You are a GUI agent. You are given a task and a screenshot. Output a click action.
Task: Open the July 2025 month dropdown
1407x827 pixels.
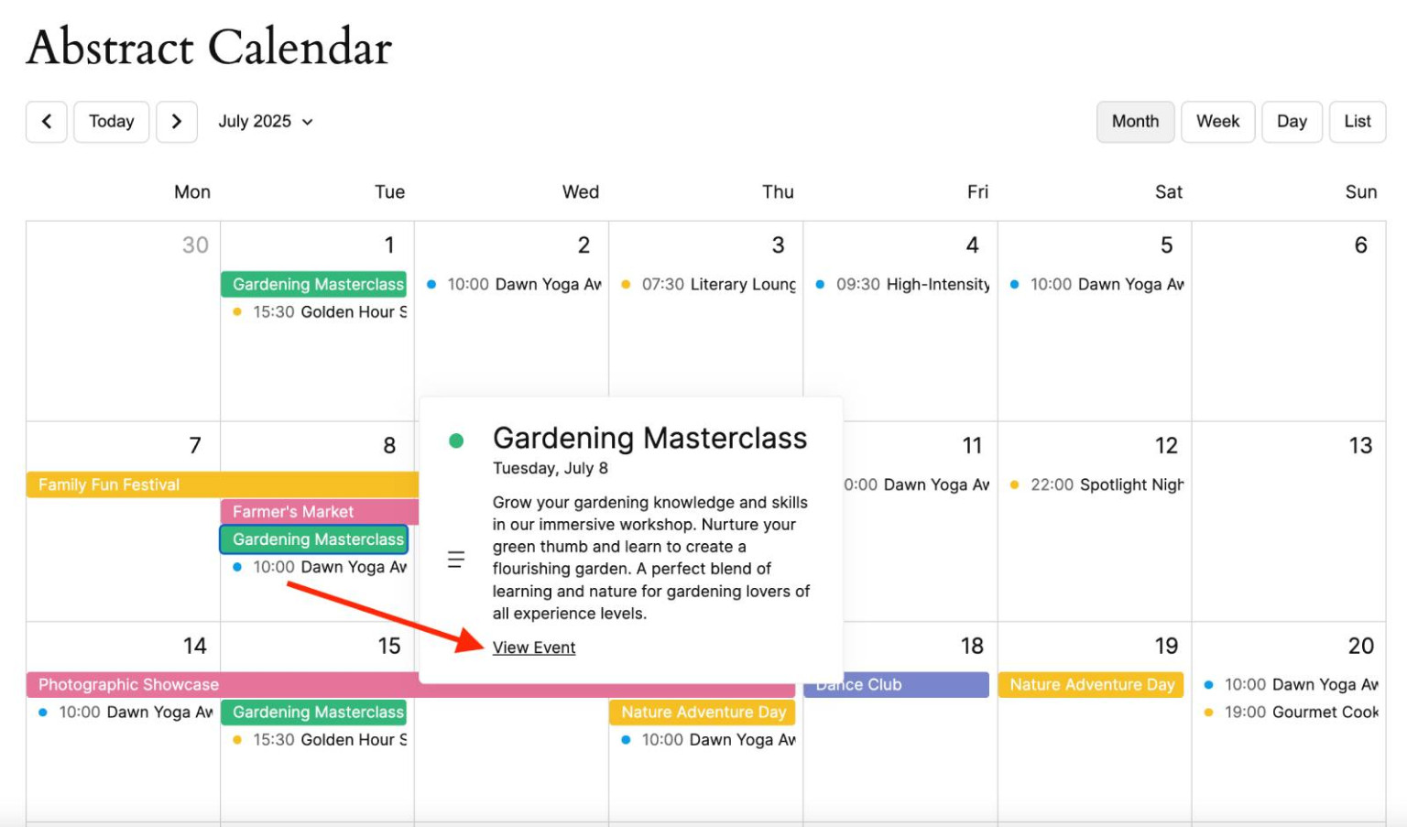(x=266, y=122)
